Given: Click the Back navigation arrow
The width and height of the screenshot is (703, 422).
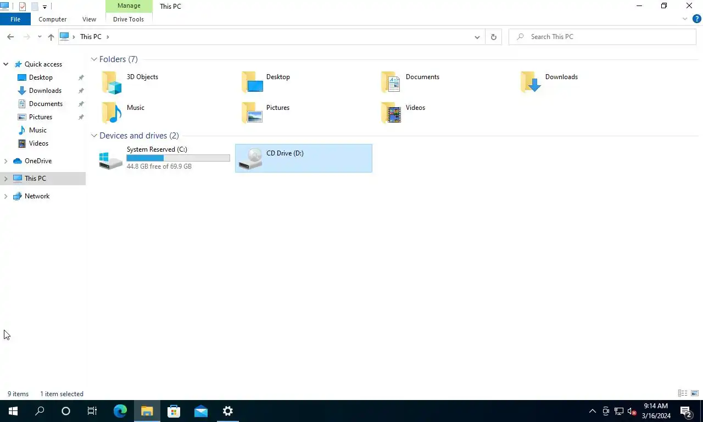Looking at the screenshot, I should 10,37.
